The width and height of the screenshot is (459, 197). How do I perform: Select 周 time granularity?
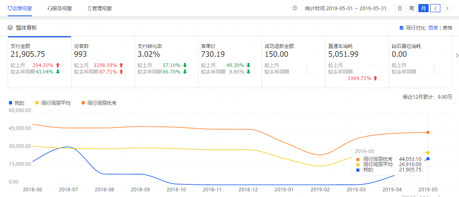pyautogui.click(x=412, y=8)
